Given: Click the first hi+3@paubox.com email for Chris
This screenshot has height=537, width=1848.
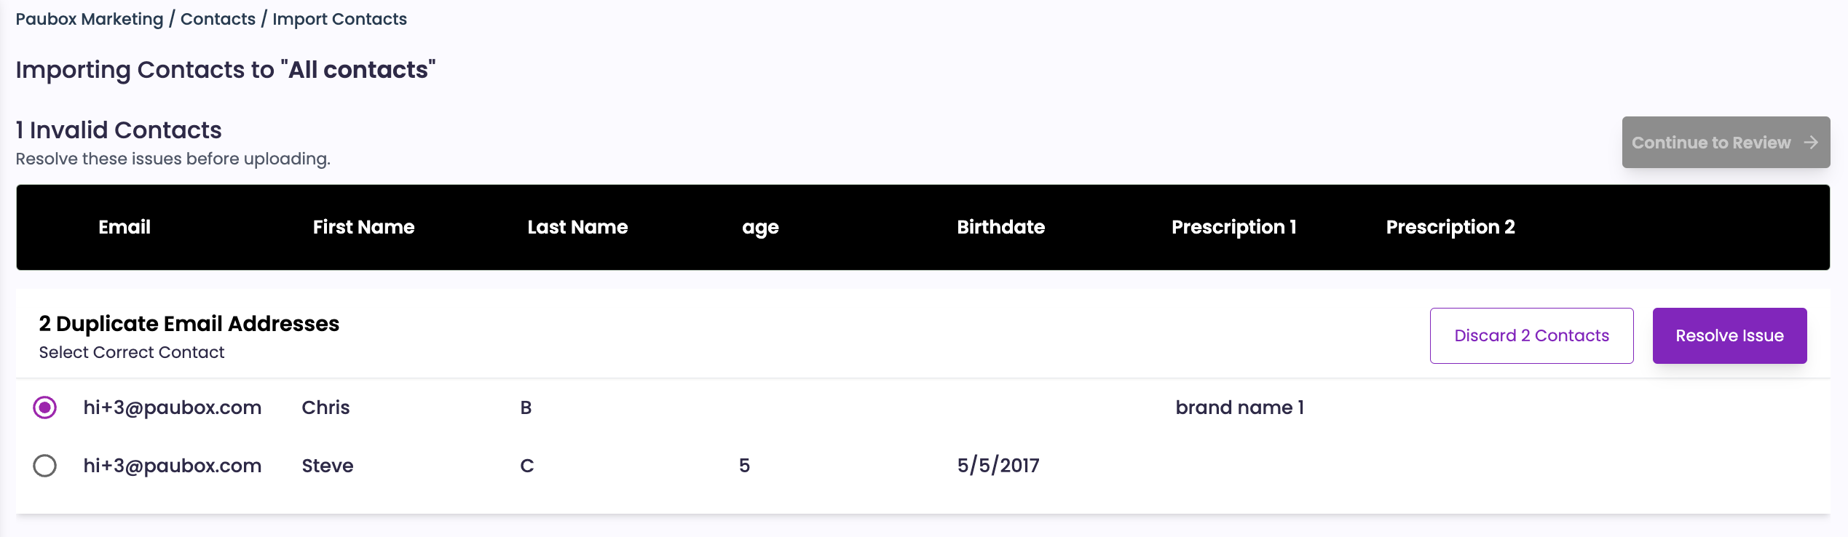Looking at the screenshot, I should point(173,407).
